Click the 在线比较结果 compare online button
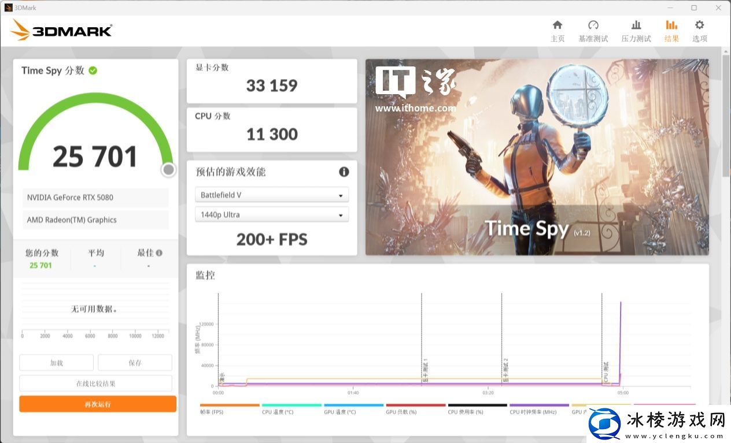This screenshot has height=443, width=731. click(x=96, y=384)
